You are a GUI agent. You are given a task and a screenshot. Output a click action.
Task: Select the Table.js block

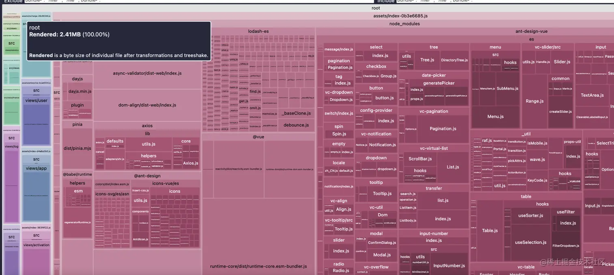[x=490, y=231]
